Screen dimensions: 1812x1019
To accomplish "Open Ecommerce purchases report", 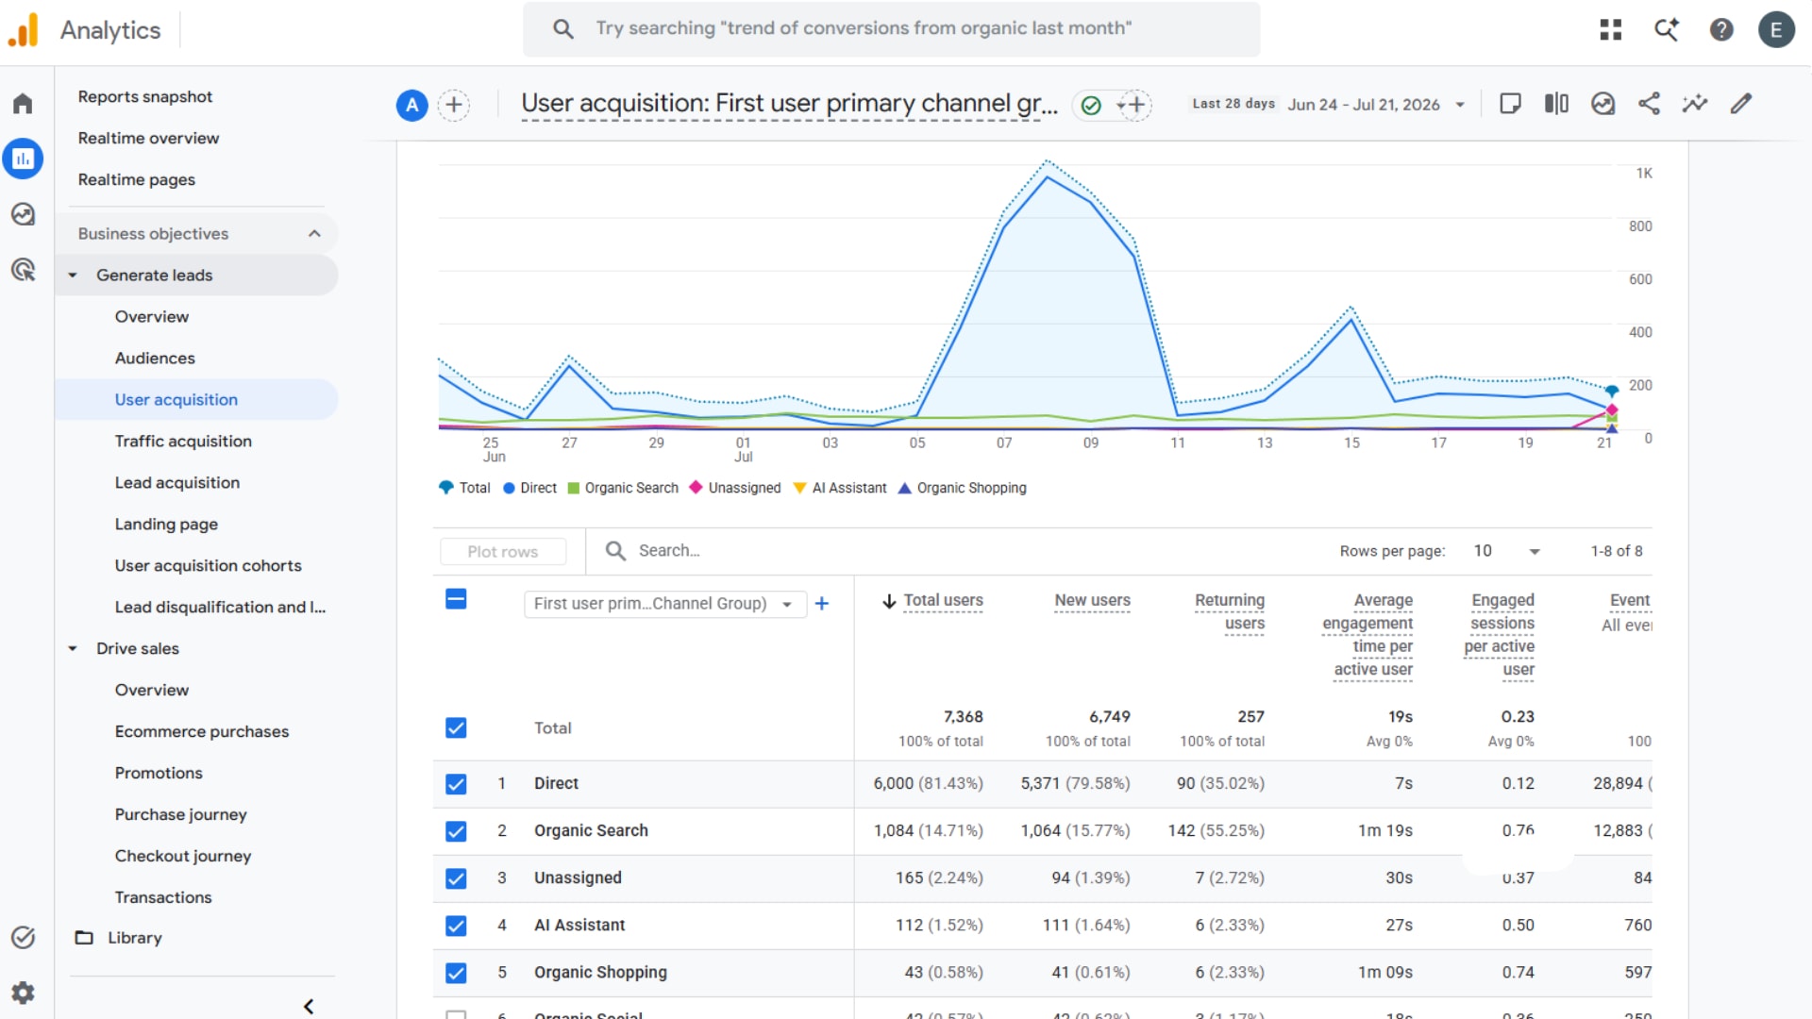I will [x=202, y=732].
